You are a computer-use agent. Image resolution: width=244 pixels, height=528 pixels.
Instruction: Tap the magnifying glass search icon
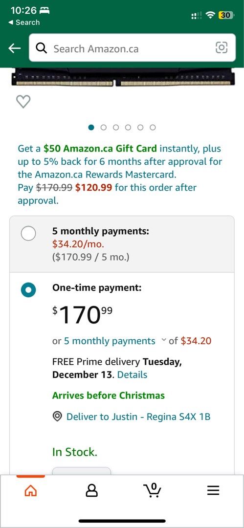42,48
